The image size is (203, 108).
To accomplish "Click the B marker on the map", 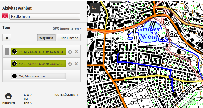I will pos(174,95).
